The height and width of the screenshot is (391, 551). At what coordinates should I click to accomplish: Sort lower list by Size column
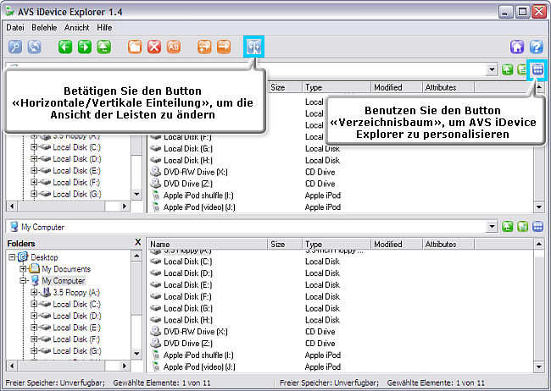pos(286,244)
